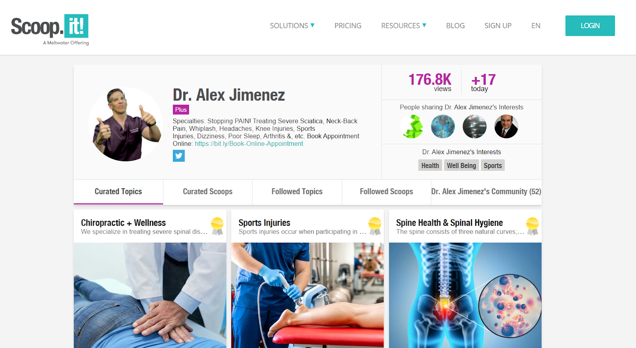Click the green origami avatar

coord(411,126)
